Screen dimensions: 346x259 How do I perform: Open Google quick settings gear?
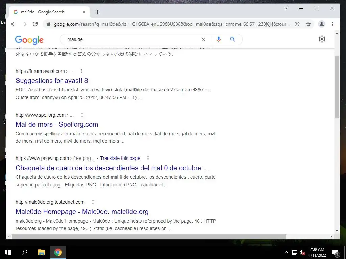pos(322,39)
